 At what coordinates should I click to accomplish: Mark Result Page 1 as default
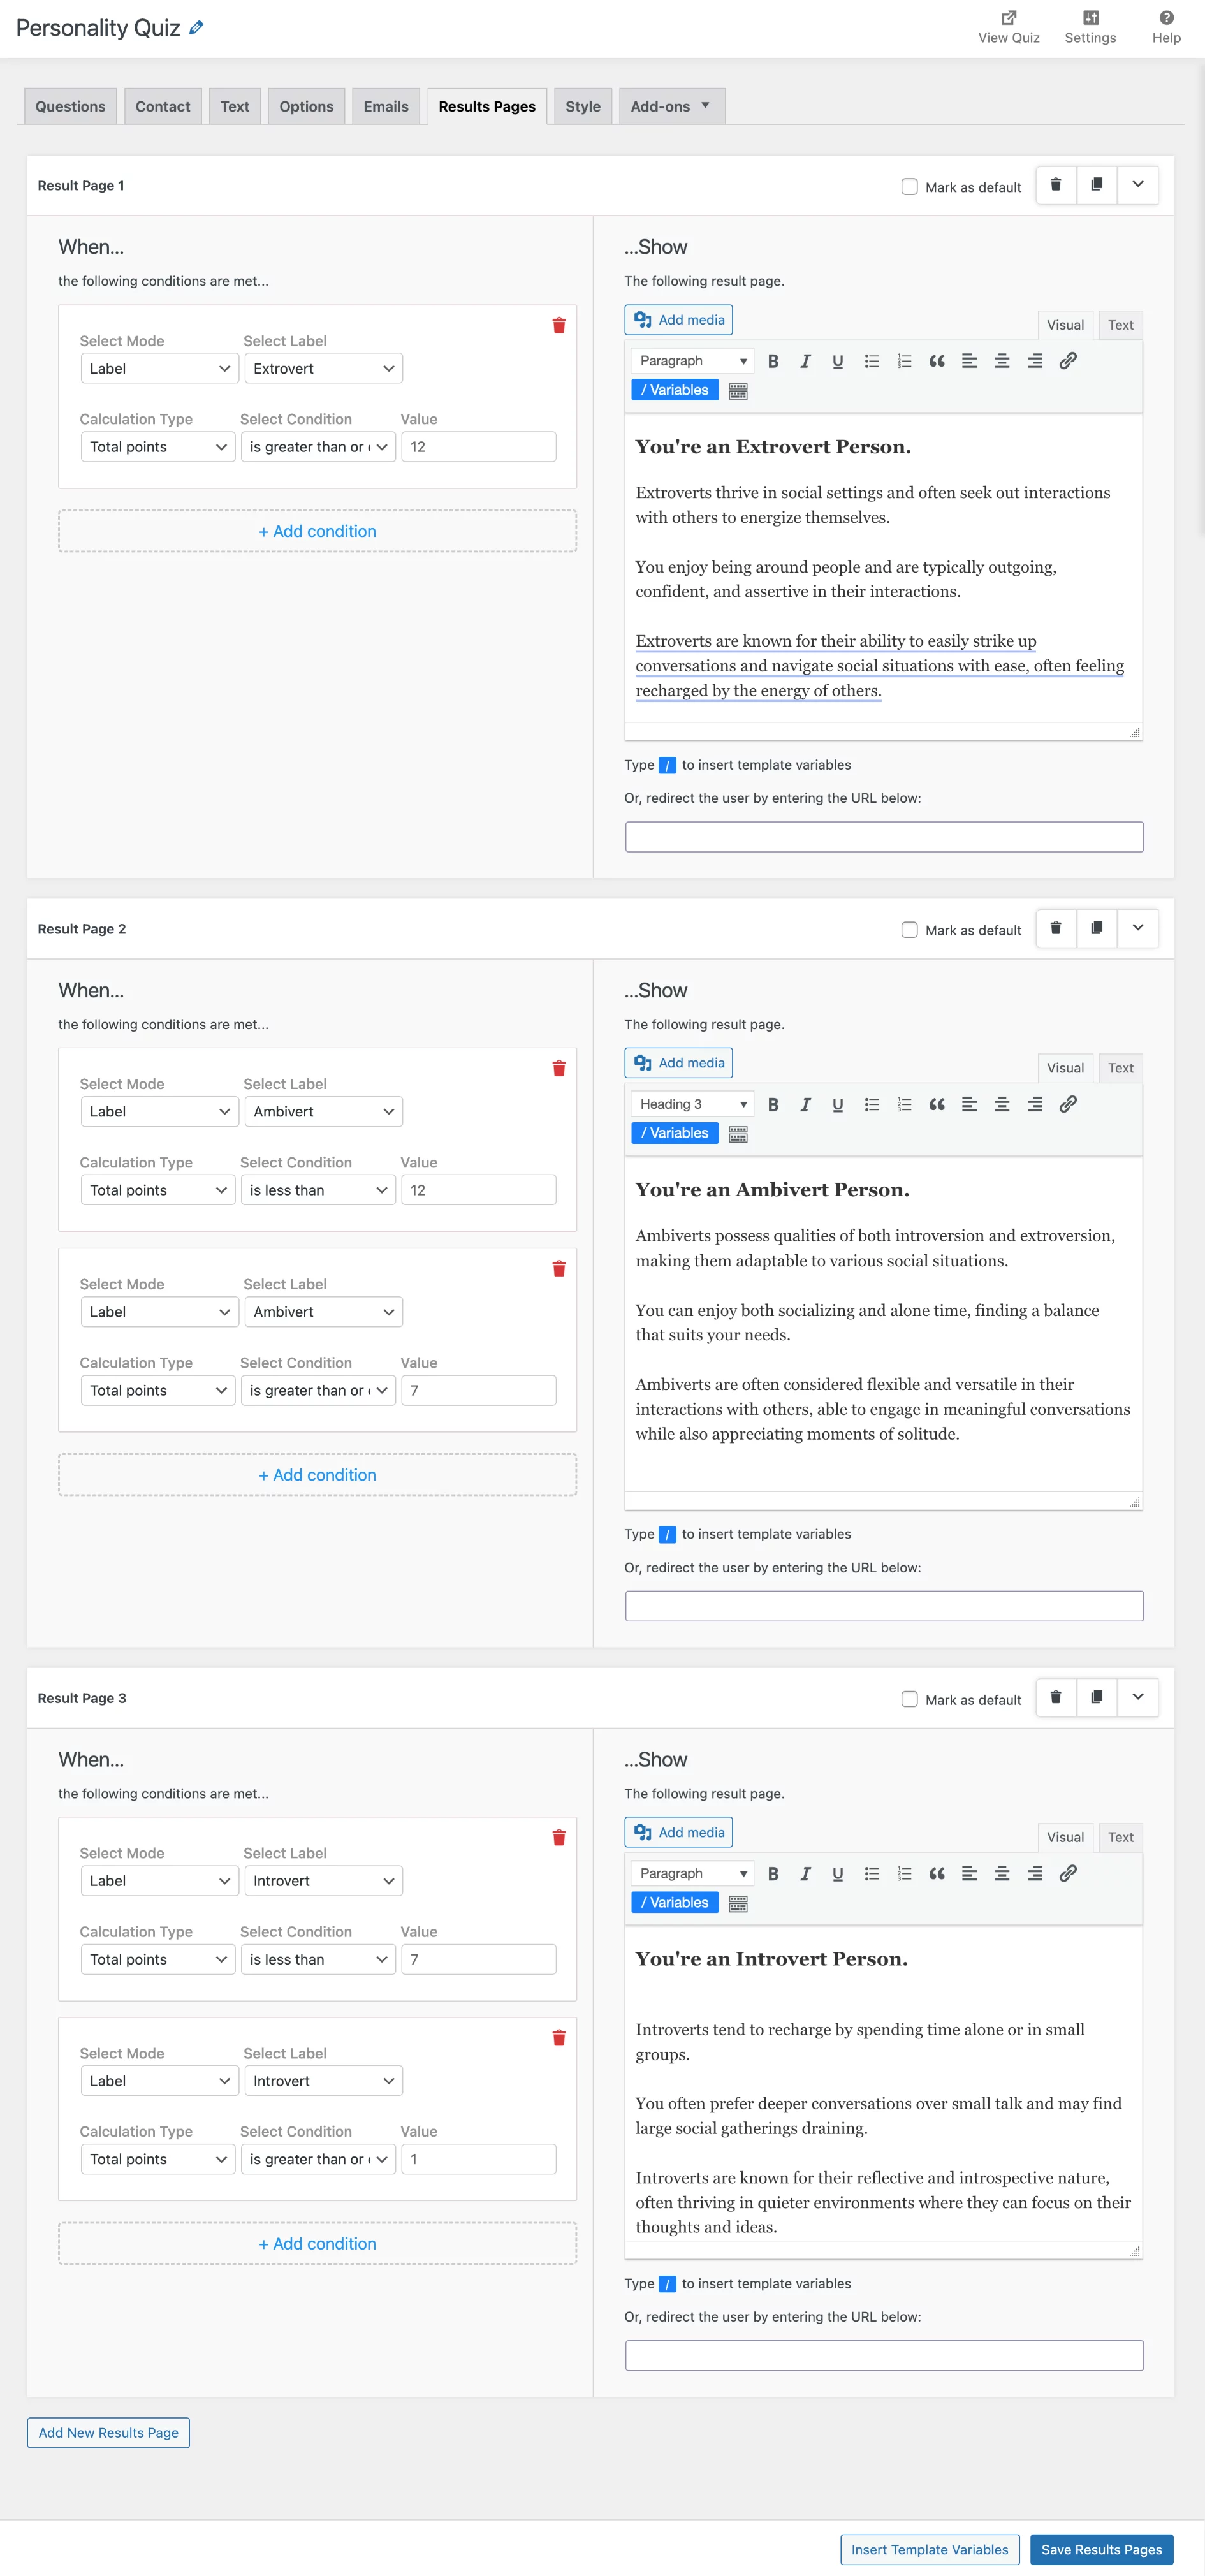pyautogui.click(x=909, y=187)
